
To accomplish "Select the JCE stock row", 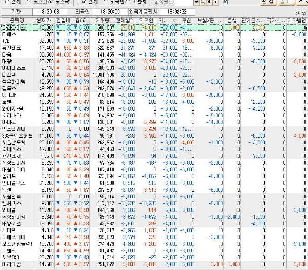I will point(154,41).
